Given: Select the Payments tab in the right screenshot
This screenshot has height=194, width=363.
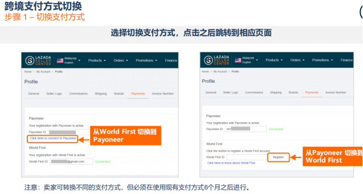Looking at the screenshot, I should (x=312, y=92).
